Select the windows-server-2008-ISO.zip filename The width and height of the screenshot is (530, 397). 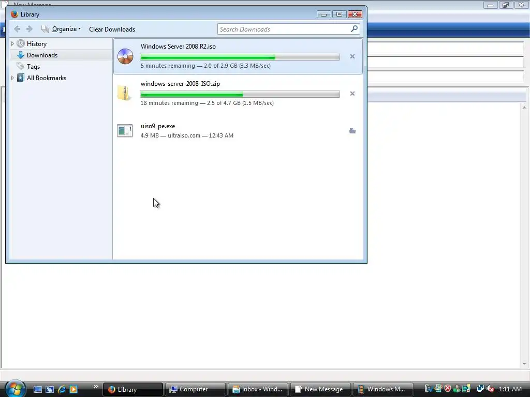180,84
